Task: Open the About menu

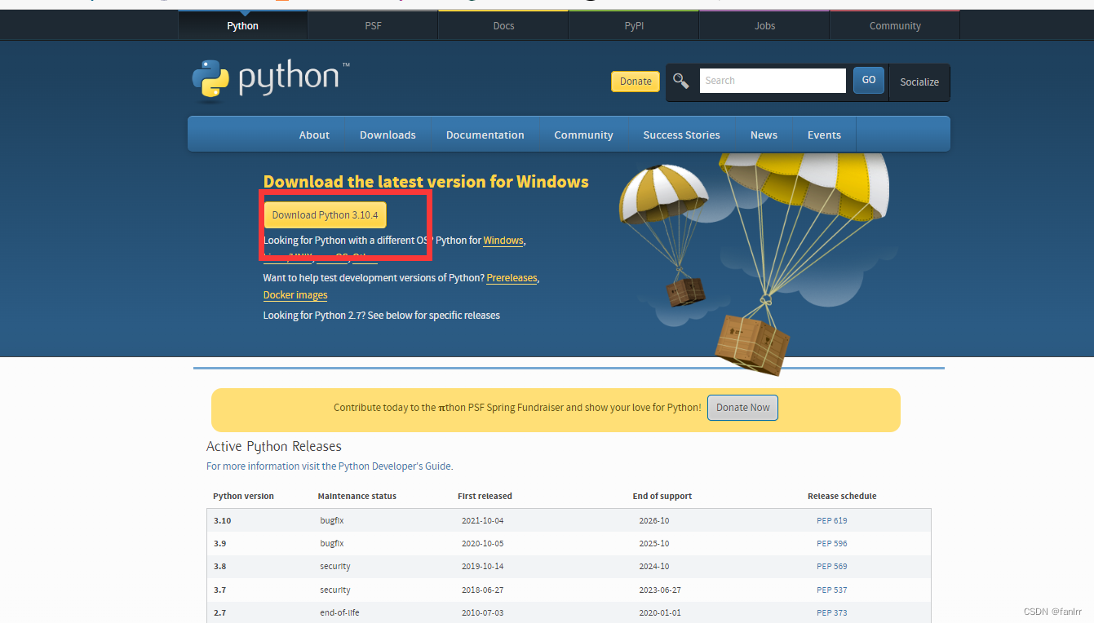Action: pyautogui.click(x=314, y=135)
